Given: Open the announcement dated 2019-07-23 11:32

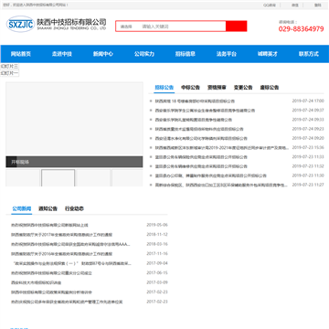Looking at the screenshot, I should (x=201, y=166).
